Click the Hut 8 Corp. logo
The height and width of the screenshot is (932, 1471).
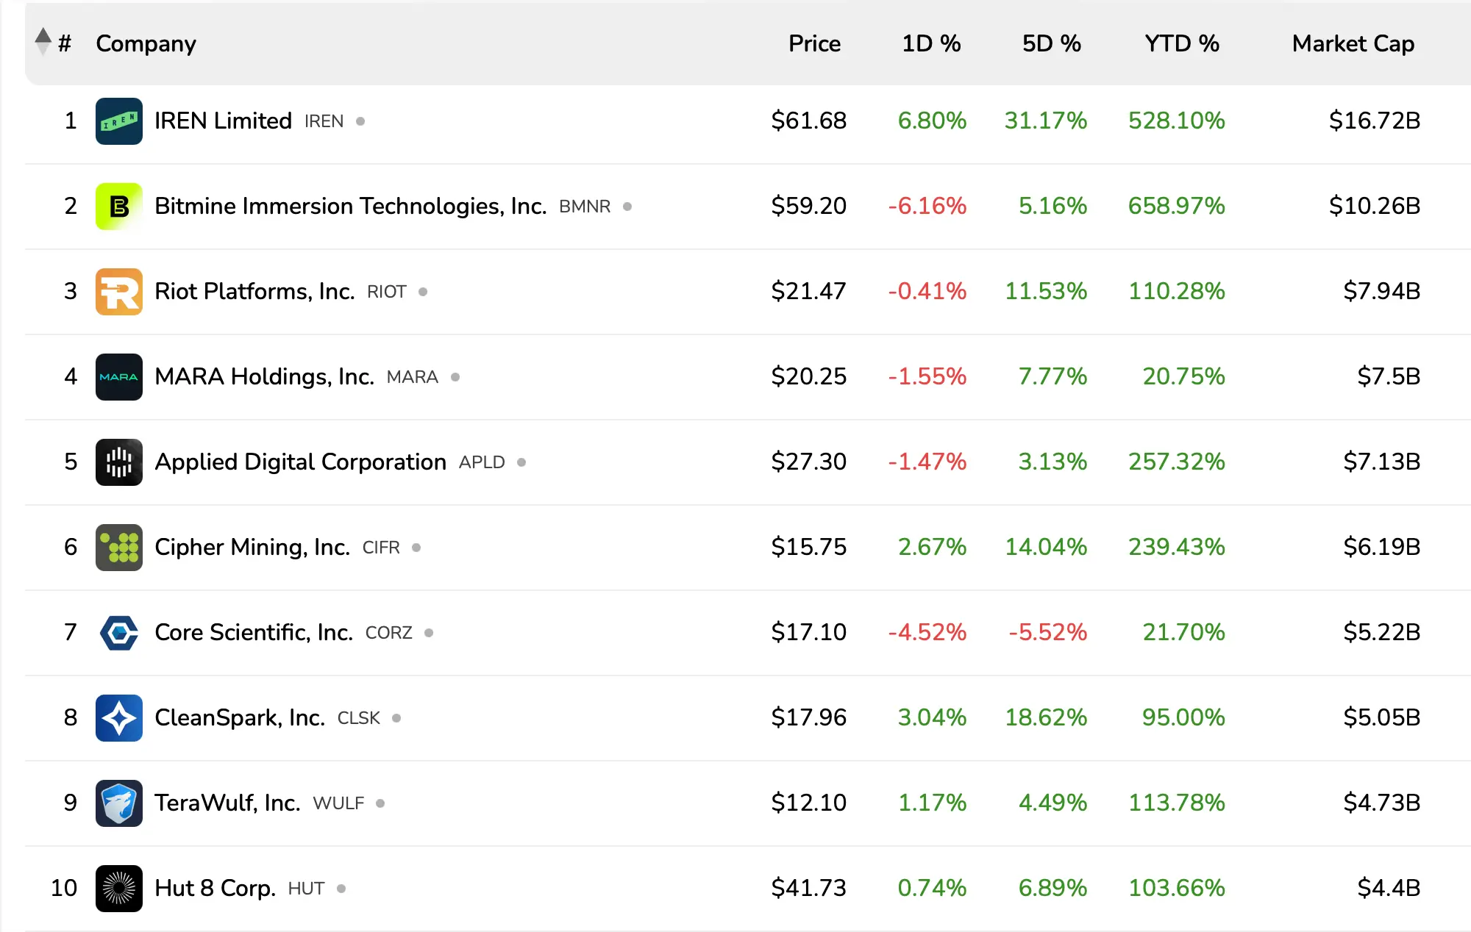pyautogui.click(x=118, y=889)
